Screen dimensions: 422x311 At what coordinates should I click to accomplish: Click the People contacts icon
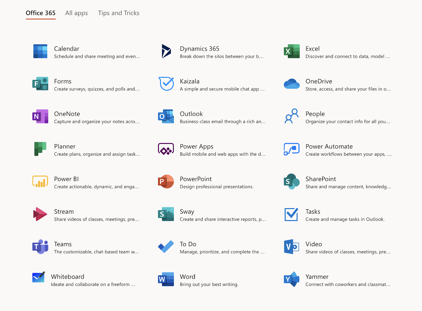pos(292,116)
